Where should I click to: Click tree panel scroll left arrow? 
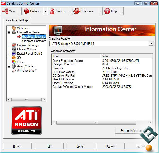click(x=9, y=99)
